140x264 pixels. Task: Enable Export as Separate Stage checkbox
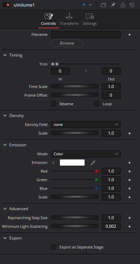[x=54, y=247]
